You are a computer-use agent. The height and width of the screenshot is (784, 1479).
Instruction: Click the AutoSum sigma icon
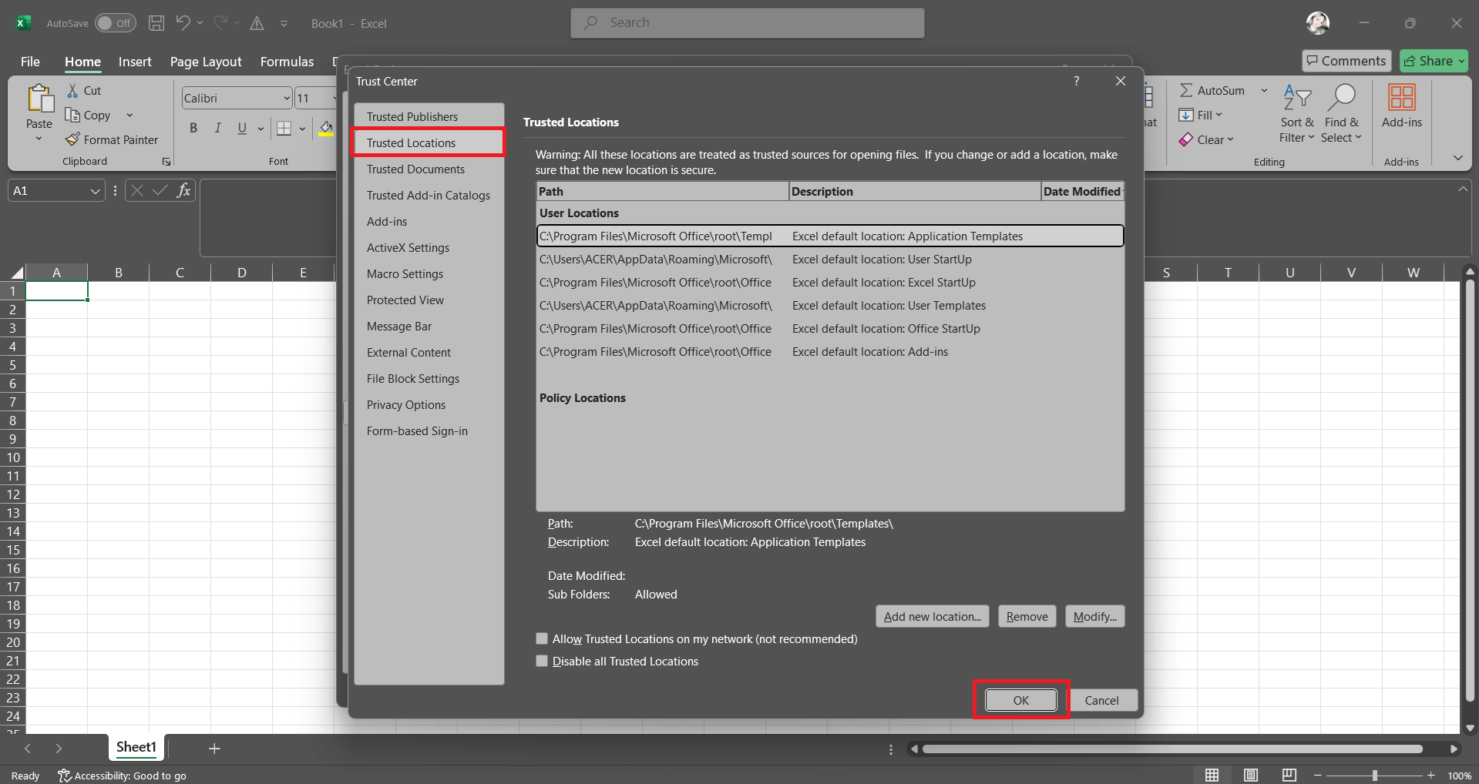click(x=1186, y=91)
